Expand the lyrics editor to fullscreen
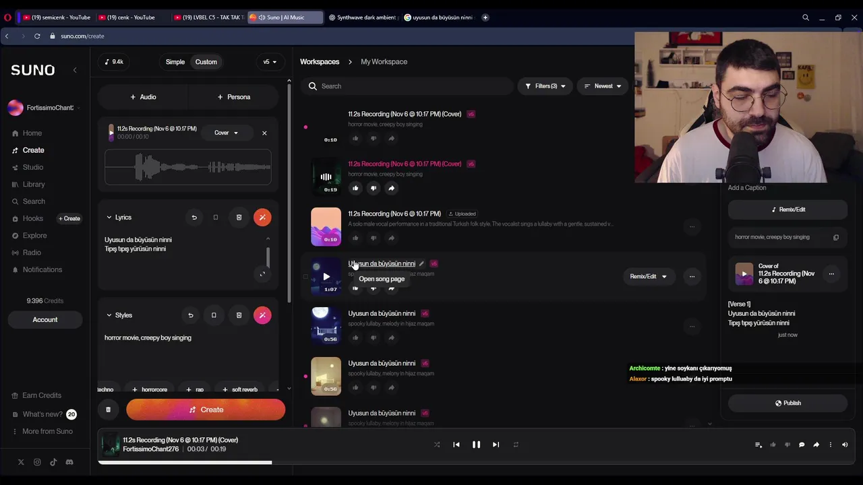This screenshot has width=863, height=485. pyautogui.click(x=262, y=273)
